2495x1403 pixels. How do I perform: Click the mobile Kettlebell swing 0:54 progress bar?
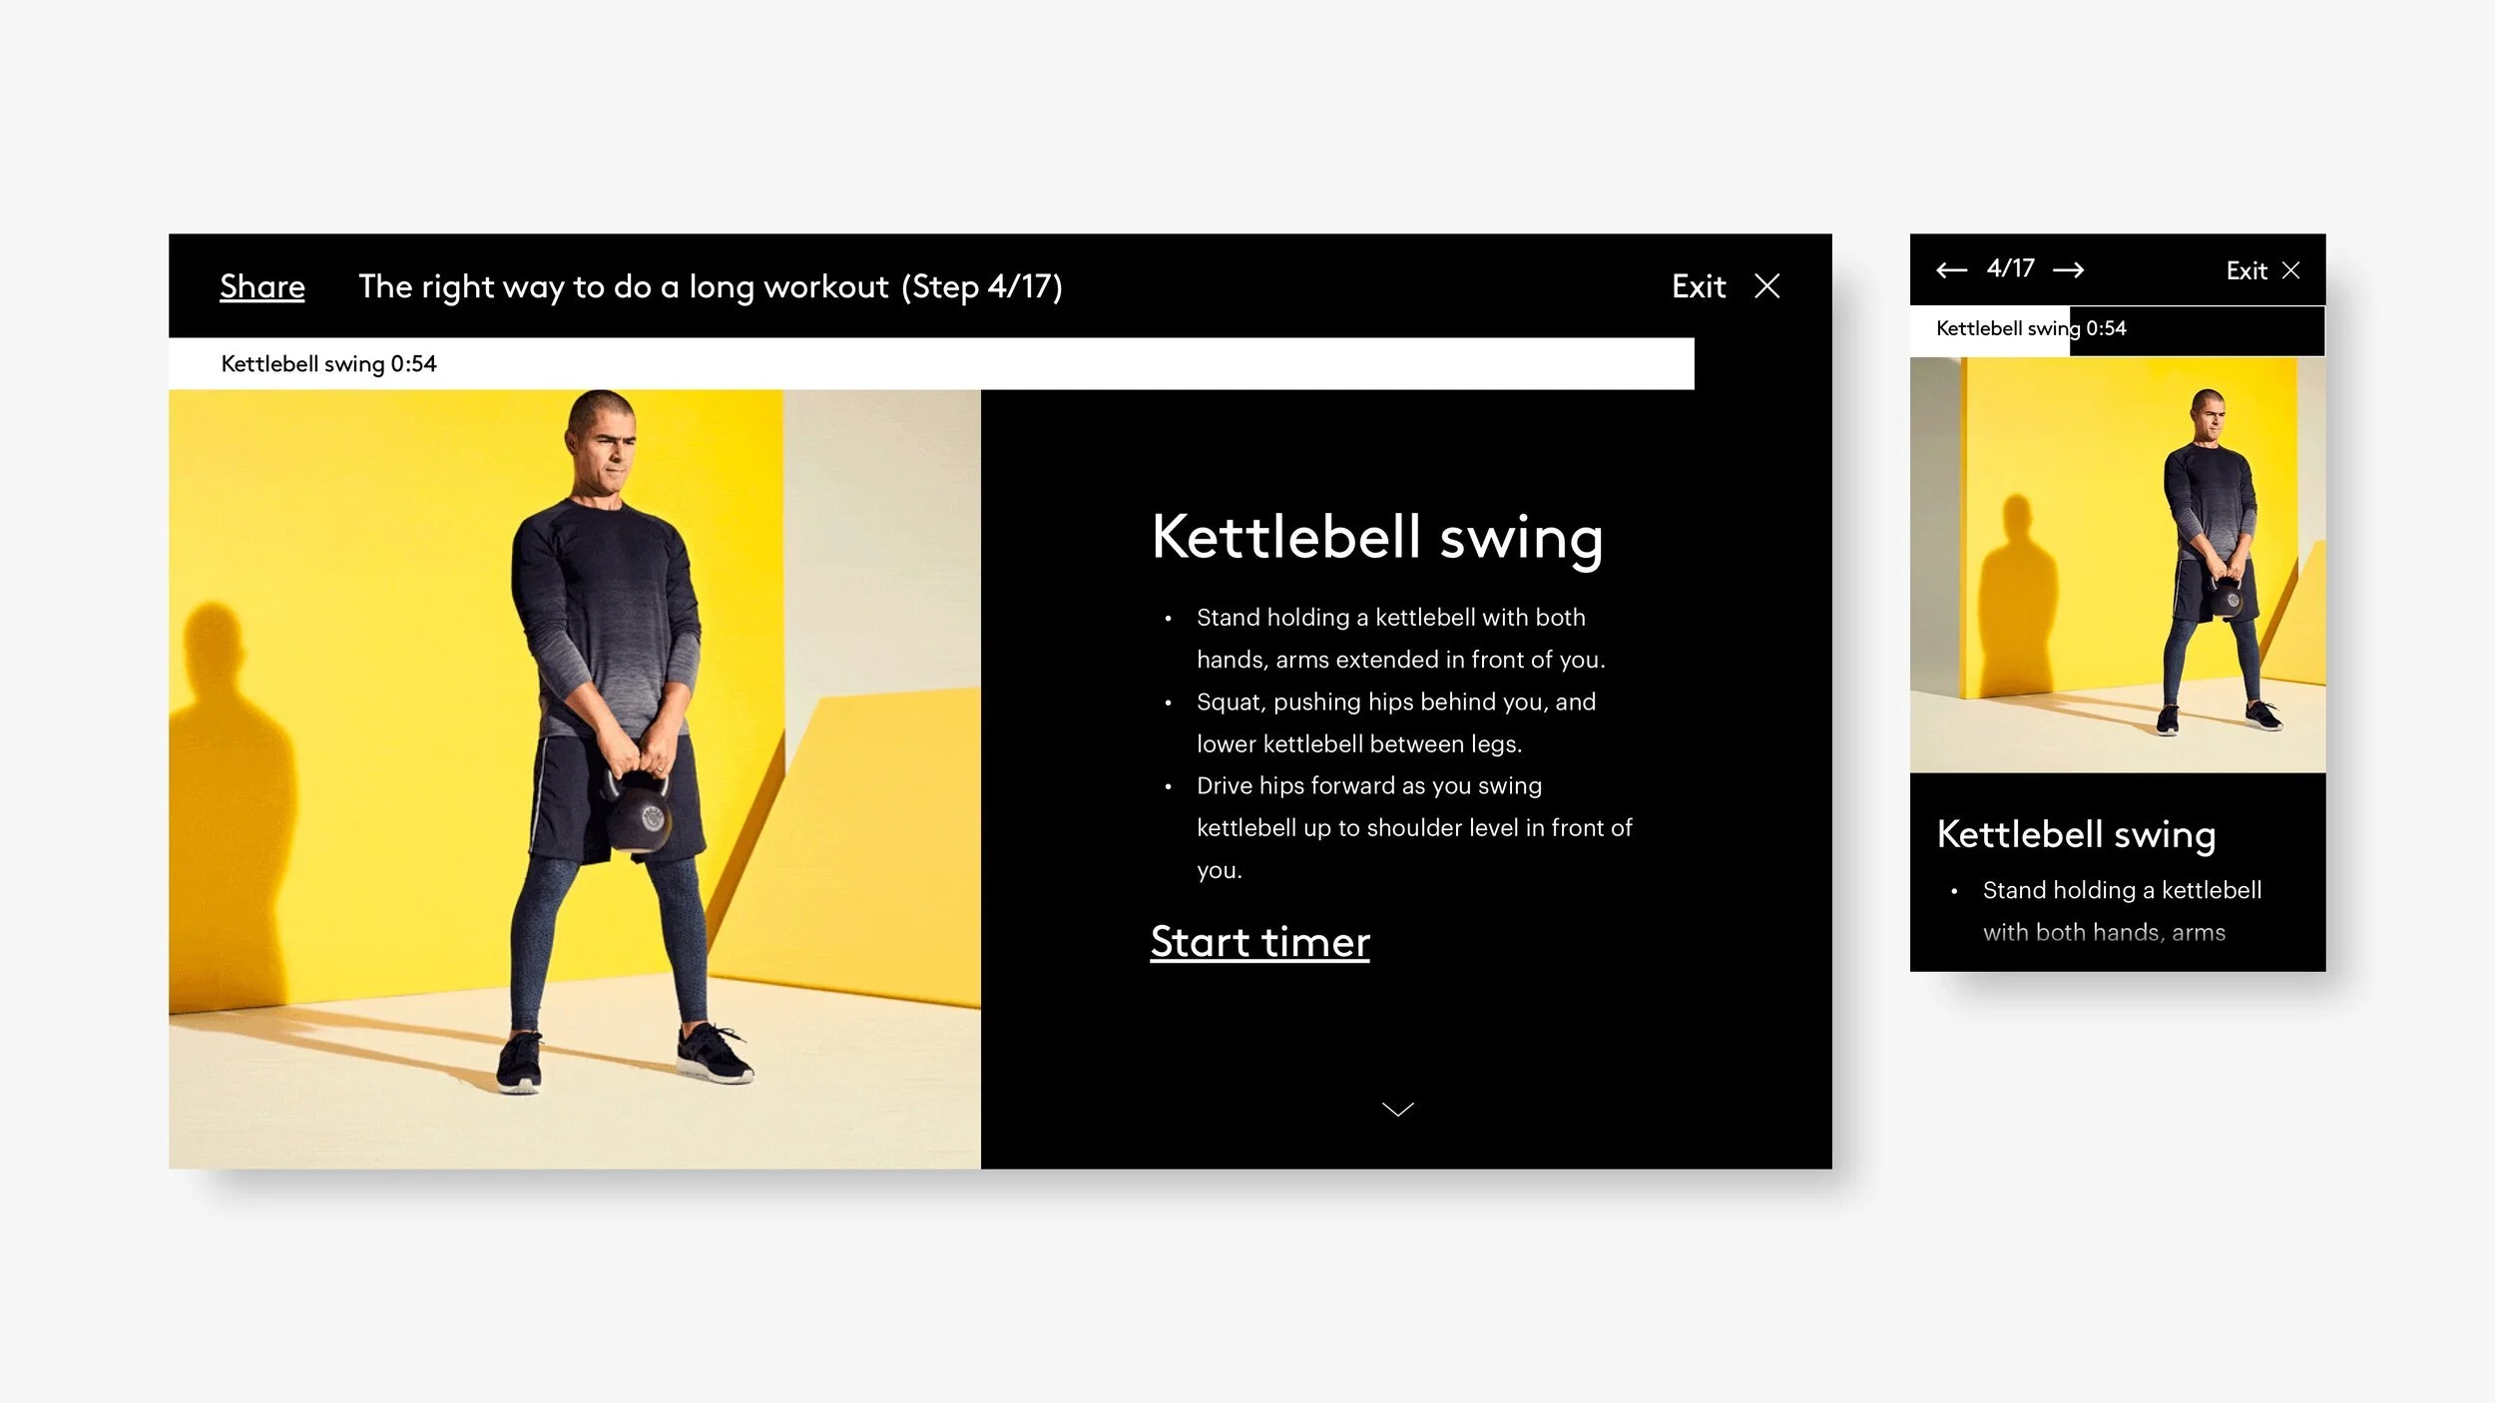click(x=2116, y=329)
